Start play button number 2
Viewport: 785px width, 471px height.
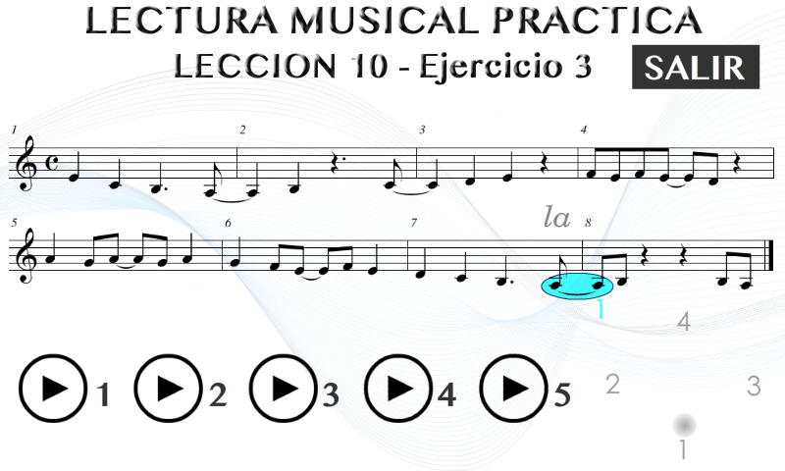[x=168, y=389]
